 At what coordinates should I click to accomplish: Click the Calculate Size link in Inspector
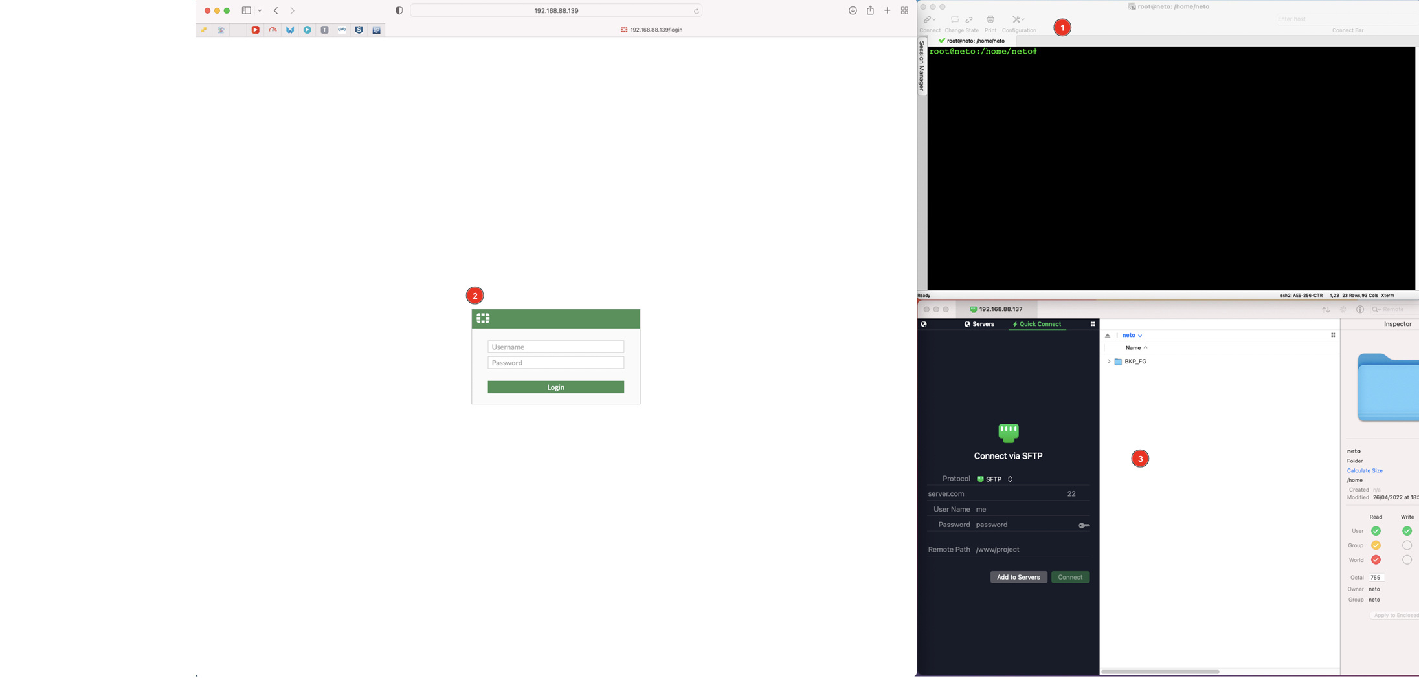coord(1364,470)
